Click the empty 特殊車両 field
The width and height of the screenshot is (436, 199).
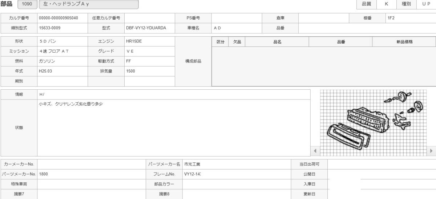tap(92, 184)
